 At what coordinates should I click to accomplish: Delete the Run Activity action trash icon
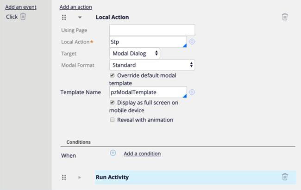[285, 177]
